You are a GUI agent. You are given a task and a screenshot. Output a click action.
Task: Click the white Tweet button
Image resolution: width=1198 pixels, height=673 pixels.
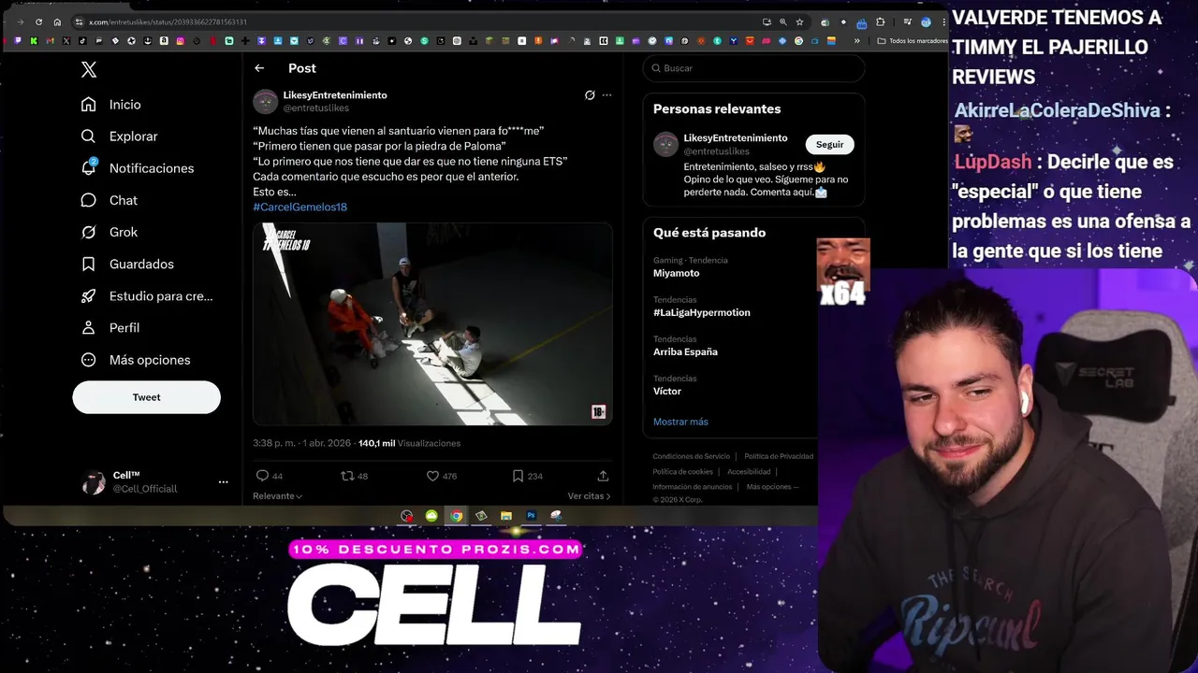tap(146, 397)
